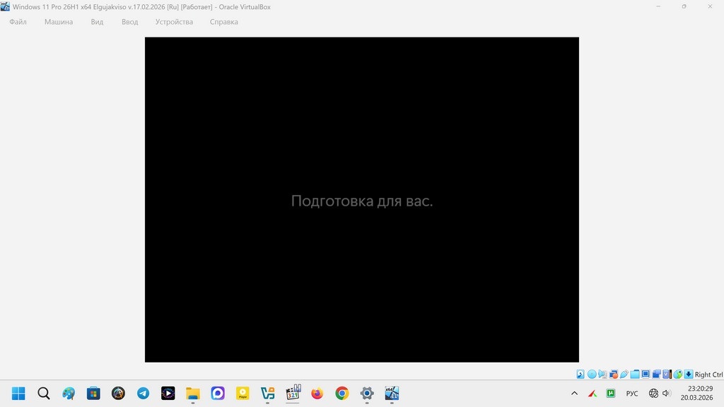This screenshot has width=724, height=407.
Task: Open Telegram from the taskbar
Action: click(143, 393)
